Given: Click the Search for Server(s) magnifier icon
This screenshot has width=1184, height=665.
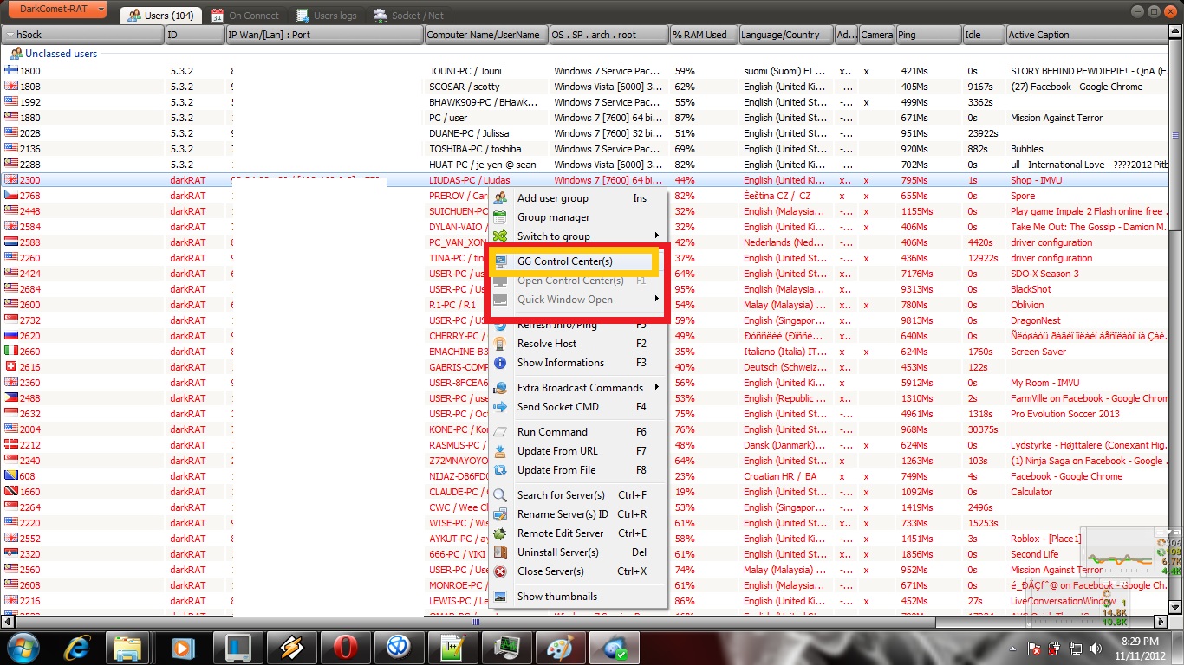Looking at the screenshot, I should [x=500, y=495].
